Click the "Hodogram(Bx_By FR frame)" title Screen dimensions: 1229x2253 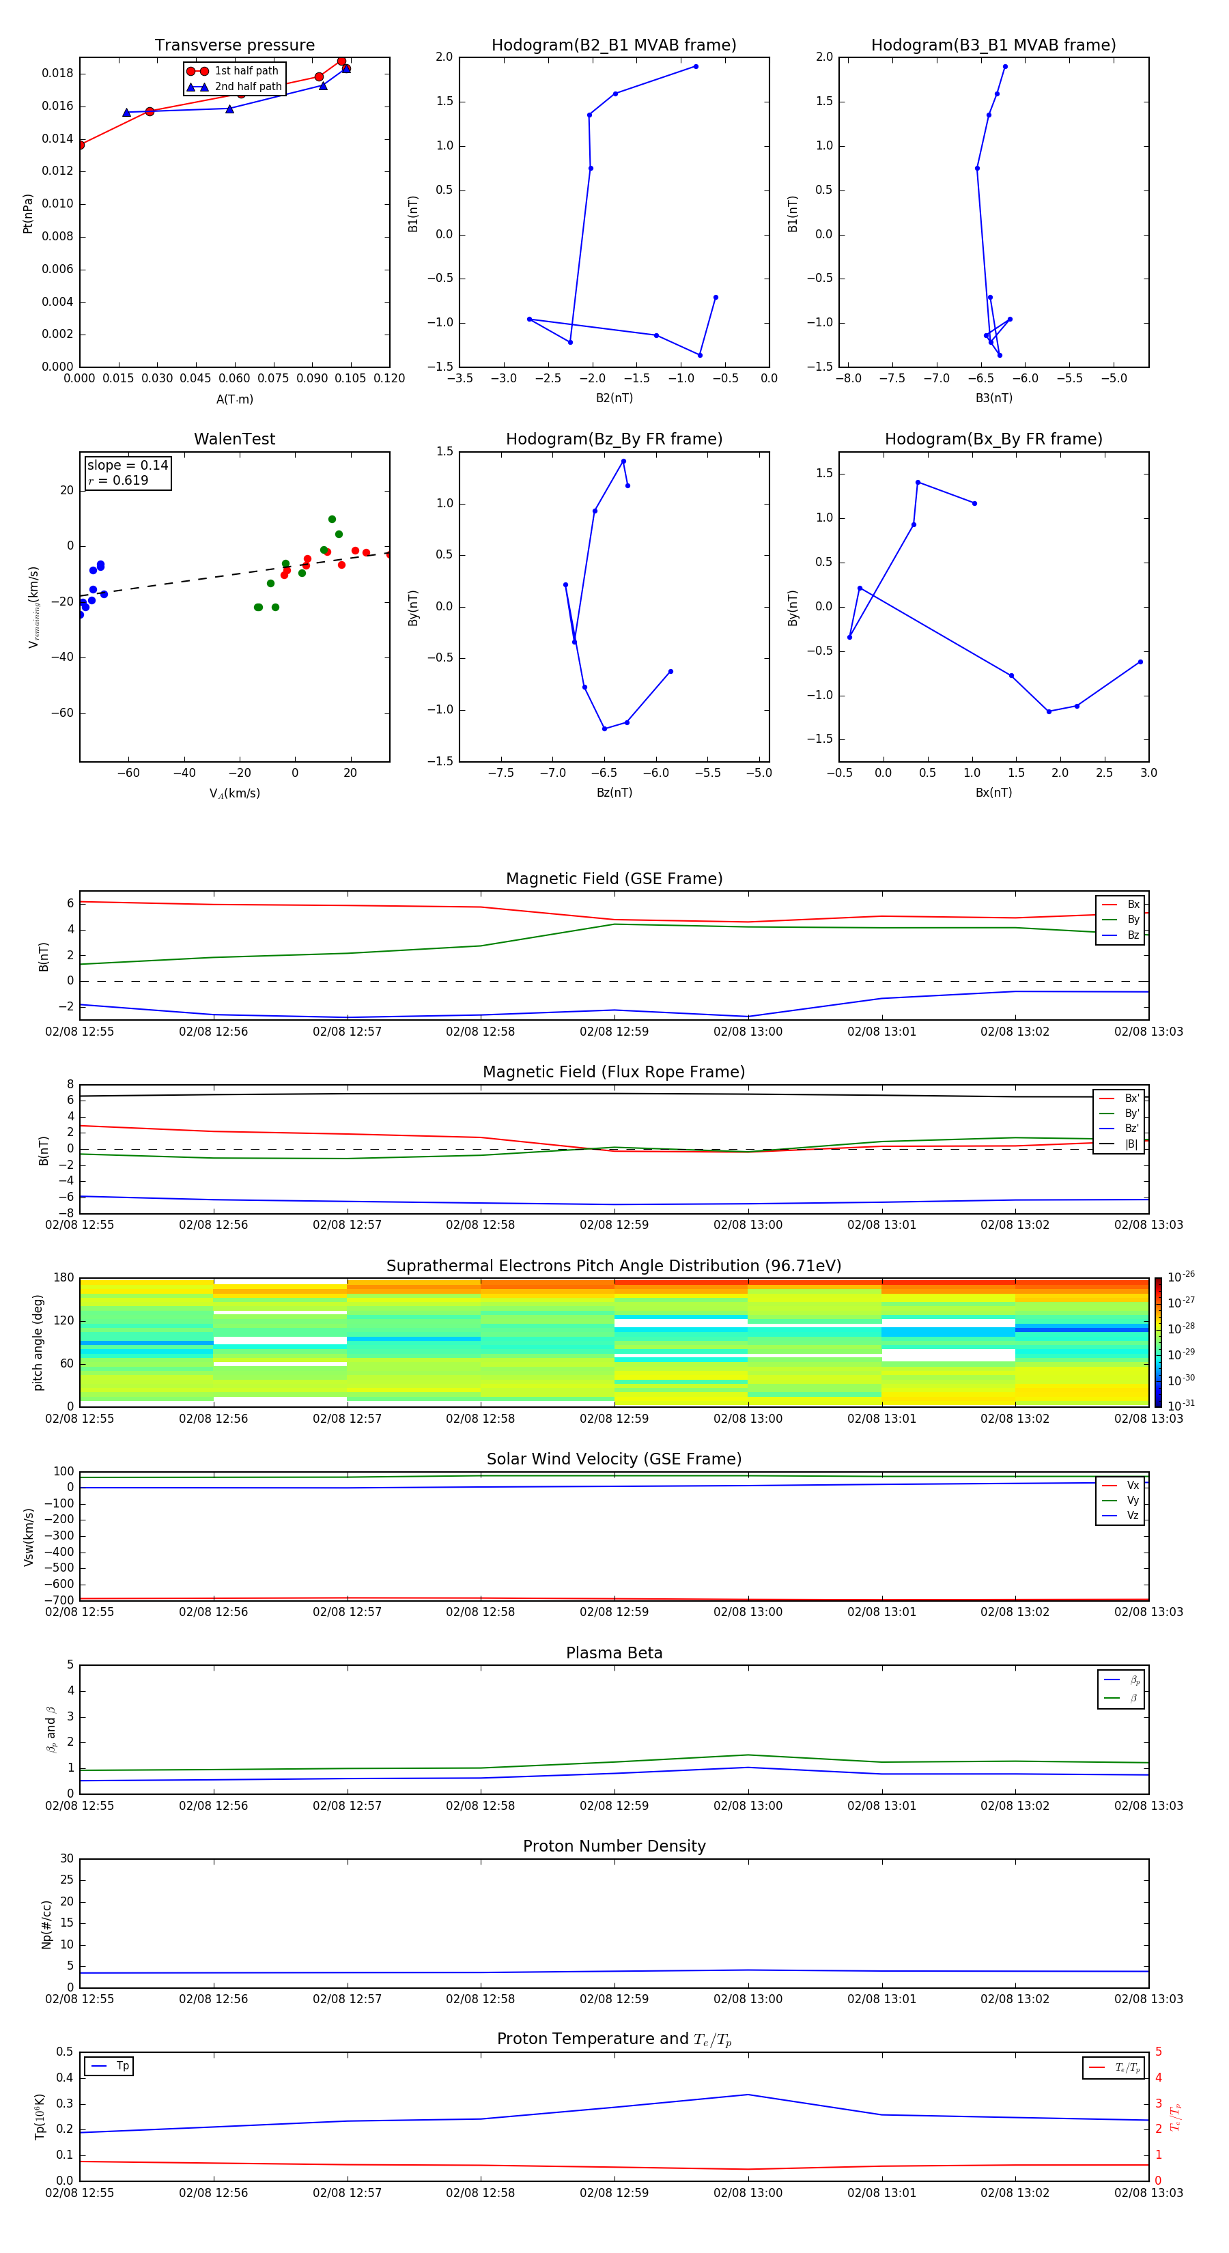click(x=993, y=439)
